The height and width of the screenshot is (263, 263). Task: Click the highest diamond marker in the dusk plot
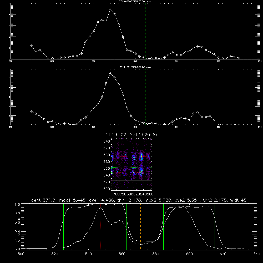pyautogui.click(x=110, y=73)
